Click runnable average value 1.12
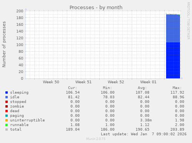Viewport: 192px width, 143px height. [x=145, y=125]
